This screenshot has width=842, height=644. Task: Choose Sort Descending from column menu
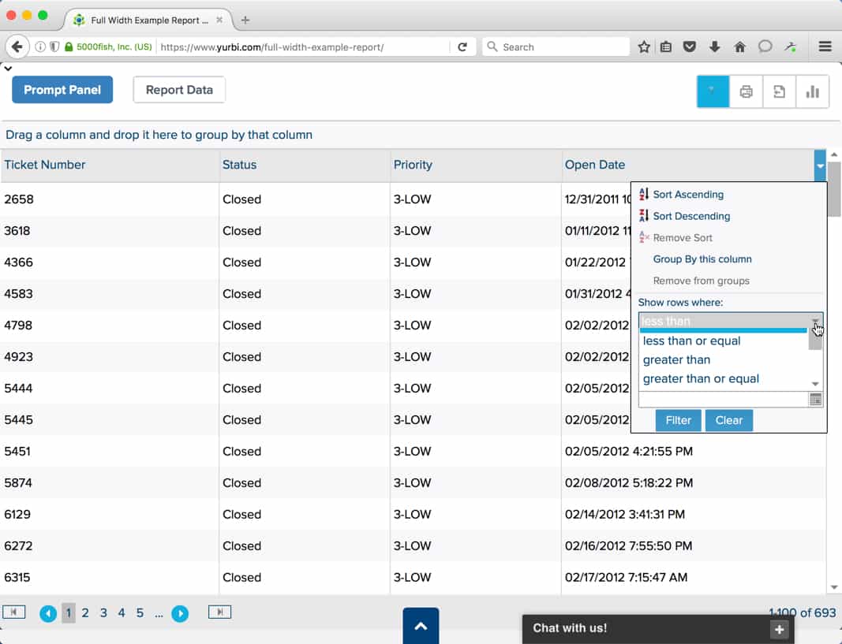click(690, 216)
